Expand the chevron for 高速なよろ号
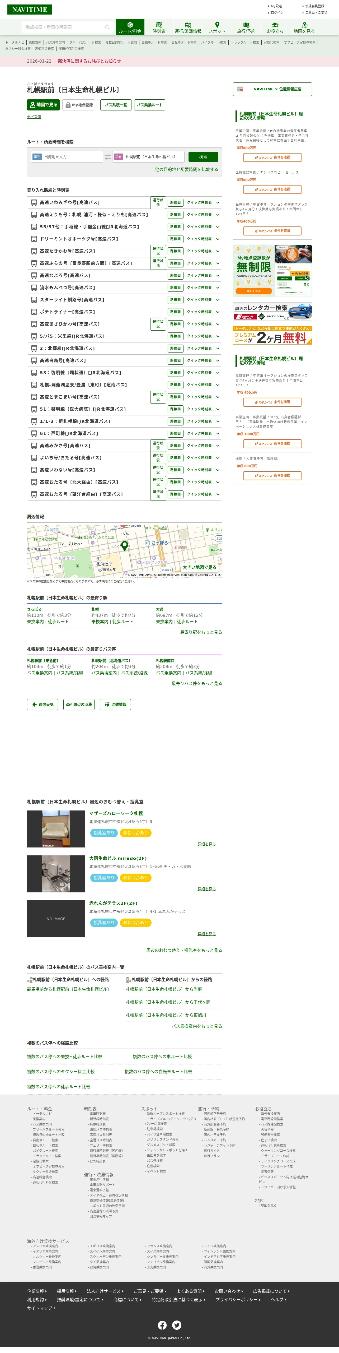 pyautogui.click(x=218, y=275)
